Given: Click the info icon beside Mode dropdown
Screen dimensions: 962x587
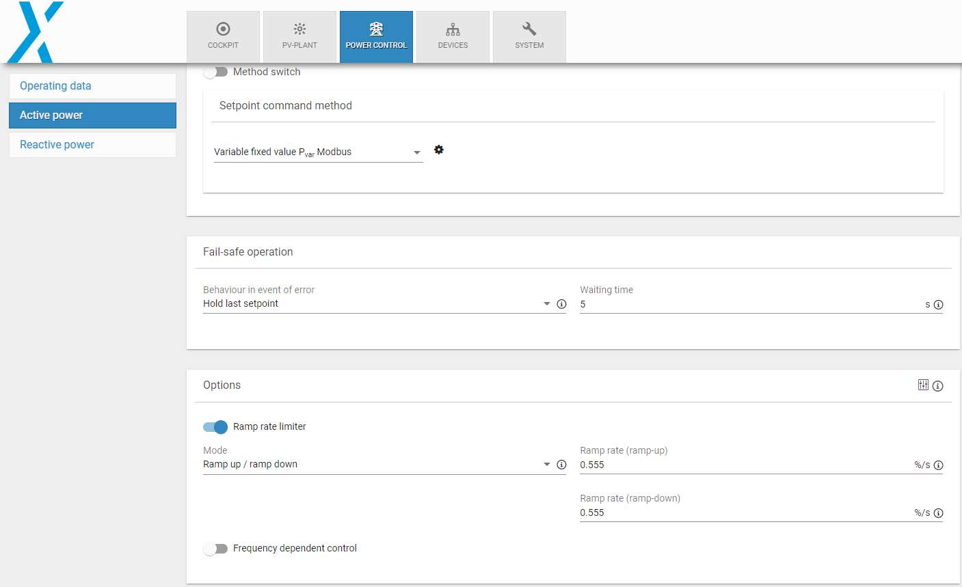Looking at the screenshot, I should 561,465.
